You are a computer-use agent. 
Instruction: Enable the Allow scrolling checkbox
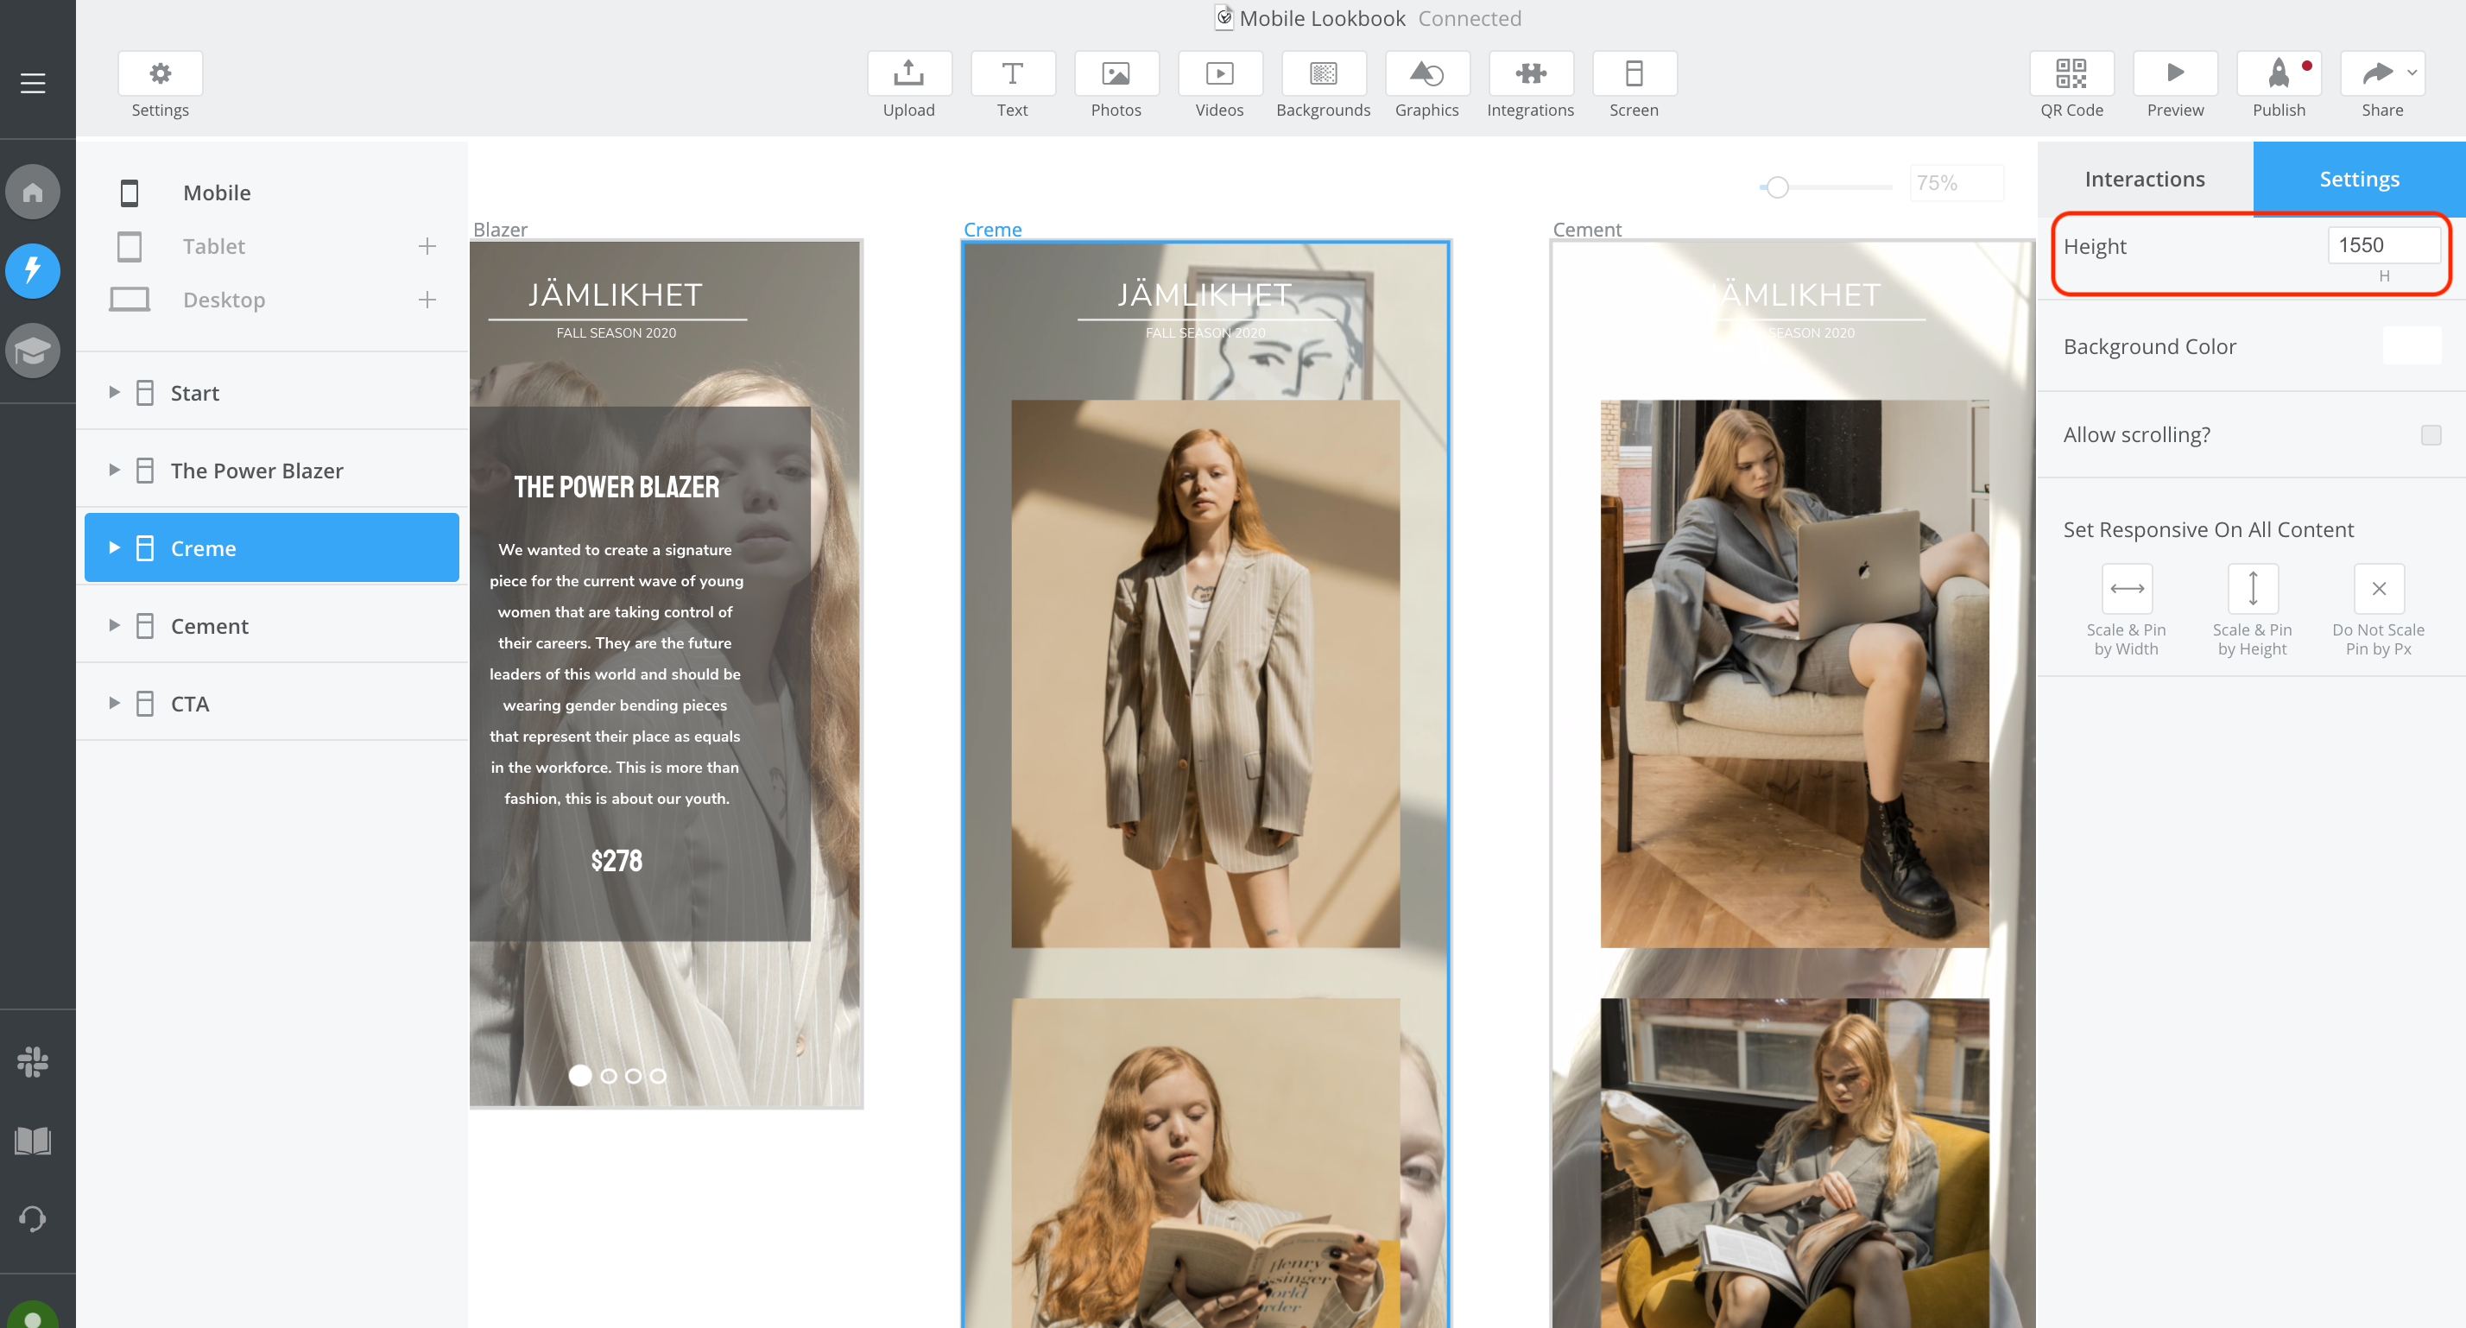pyautogui.click(x=2431, y=434)
